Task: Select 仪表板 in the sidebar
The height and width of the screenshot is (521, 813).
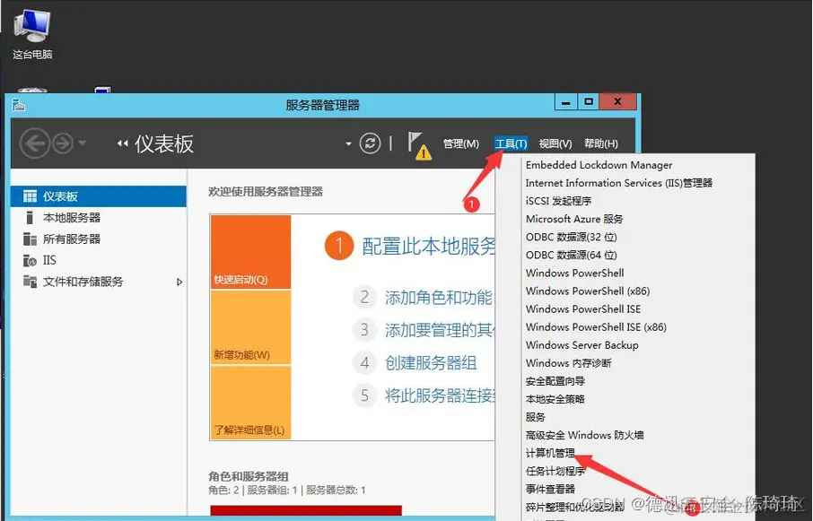Action: click(99, 196)
